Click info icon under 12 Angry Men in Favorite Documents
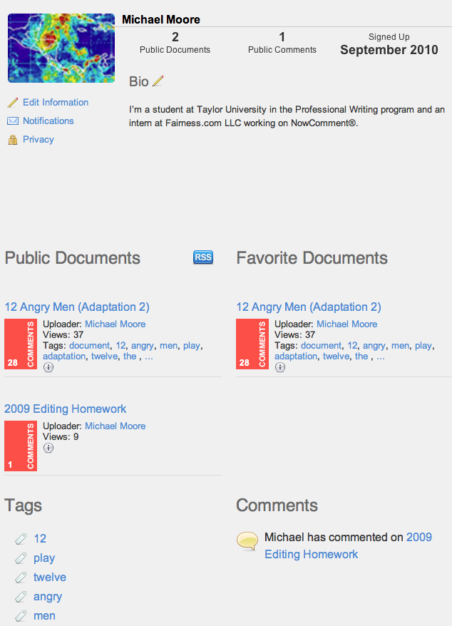The width and height of the screenshot is (452, 626). [280, 367]
